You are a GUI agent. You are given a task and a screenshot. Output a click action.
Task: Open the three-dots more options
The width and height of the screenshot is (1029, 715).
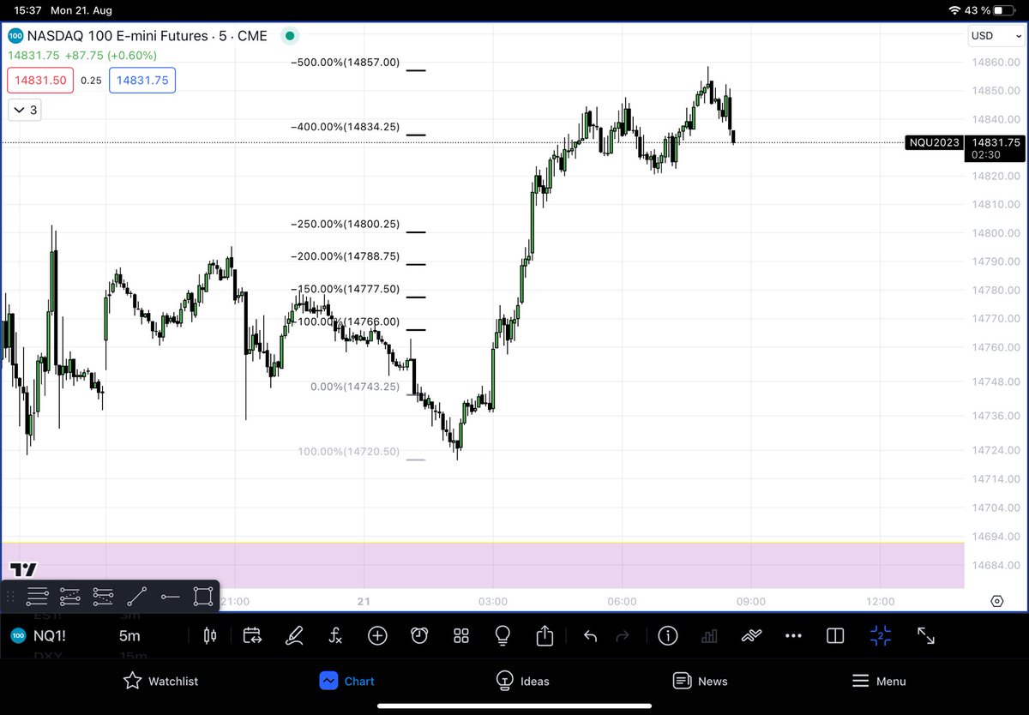coord(793,636)
